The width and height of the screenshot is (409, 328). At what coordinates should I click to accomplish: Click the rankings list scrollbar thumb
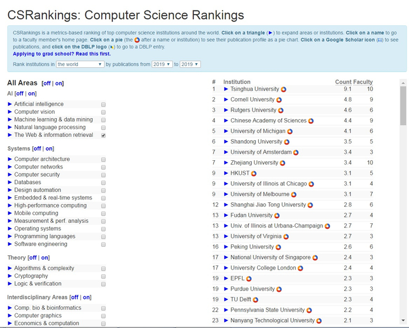(403, 106)
